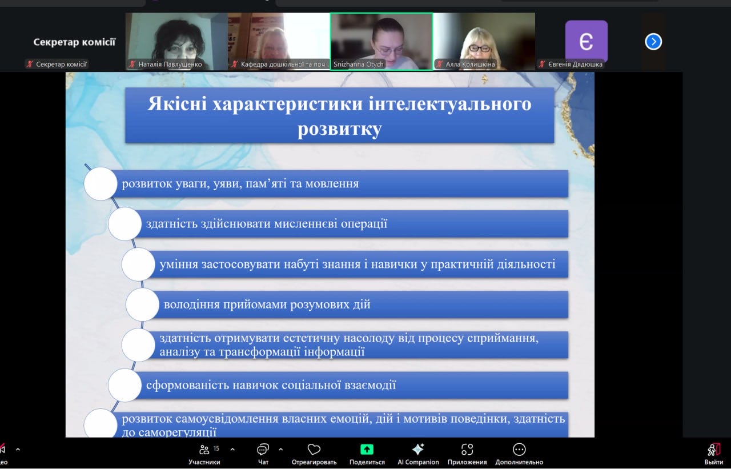Click the Секретар комісії participant tile

pos(74,42)
